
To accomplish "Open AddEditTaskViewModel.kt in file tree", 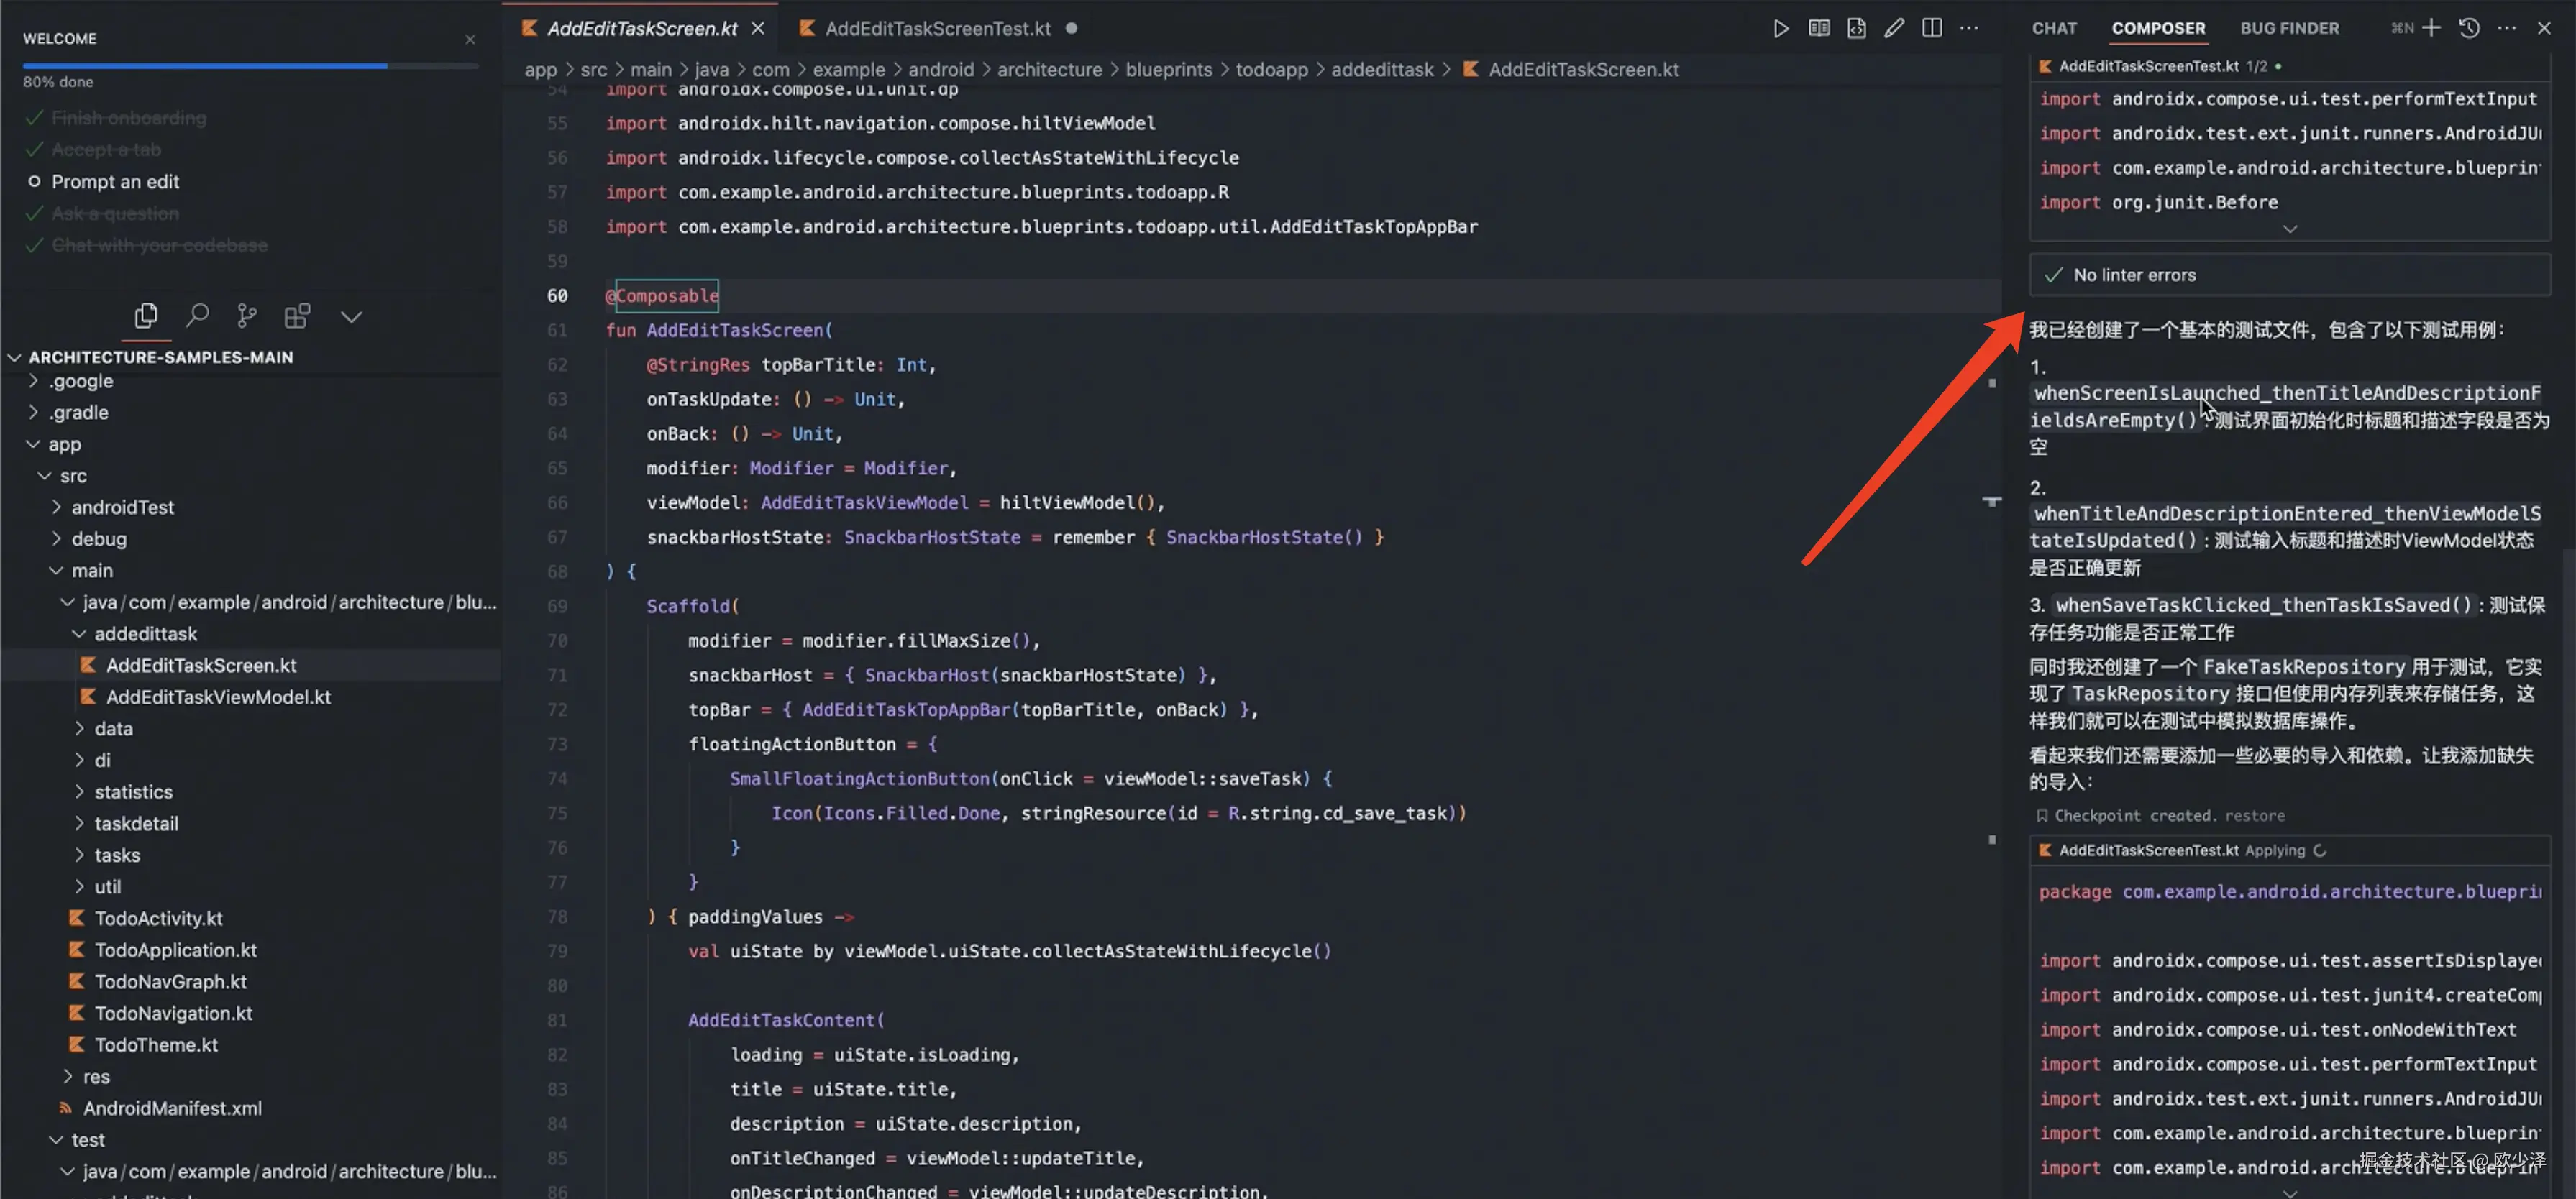I will pos(218,697).
